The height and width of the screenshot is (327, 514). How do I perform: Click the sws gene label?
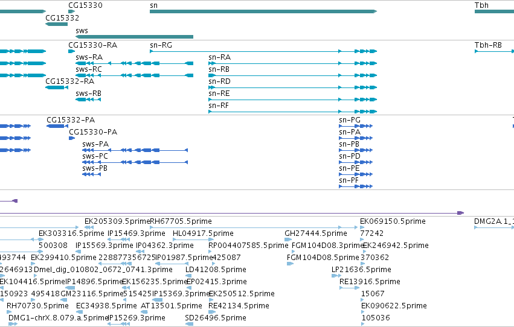click(x=82, y=31)
